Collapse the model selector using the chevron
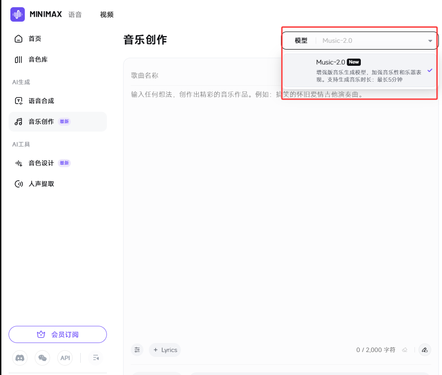442x375 pixels. [431, 40]
